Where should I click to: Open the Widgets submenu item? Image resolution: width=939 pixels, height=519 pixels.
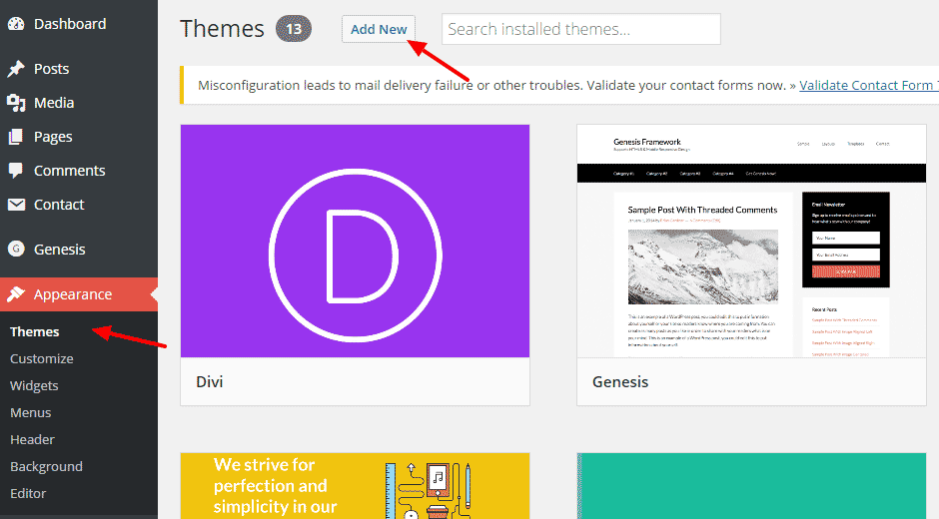tap(34, 385)
